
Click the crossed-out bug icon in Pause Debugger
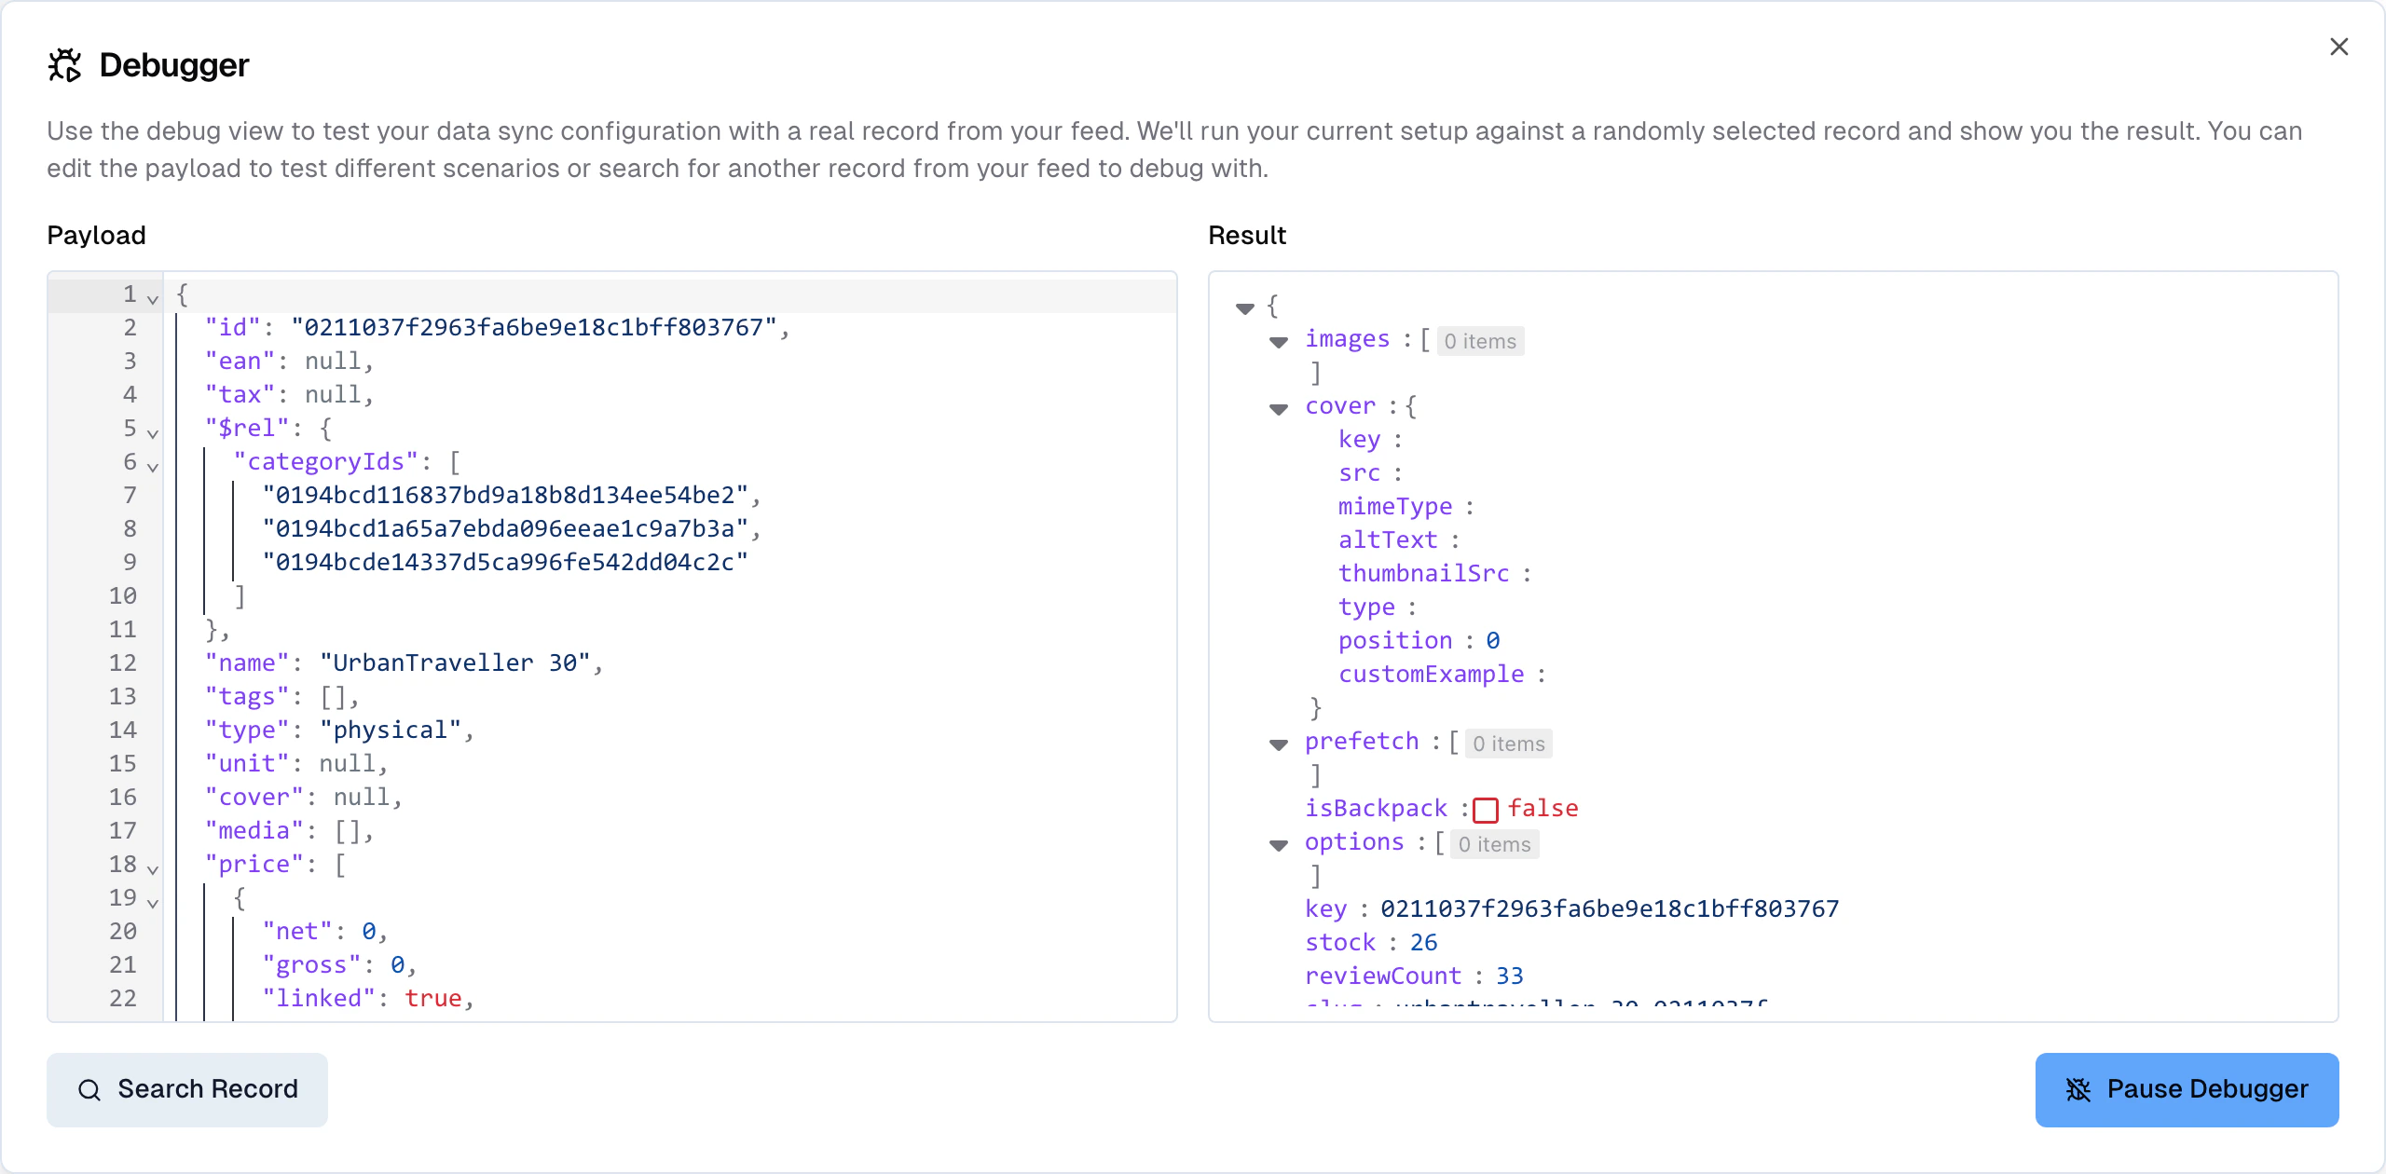tap(2078, 1089)
